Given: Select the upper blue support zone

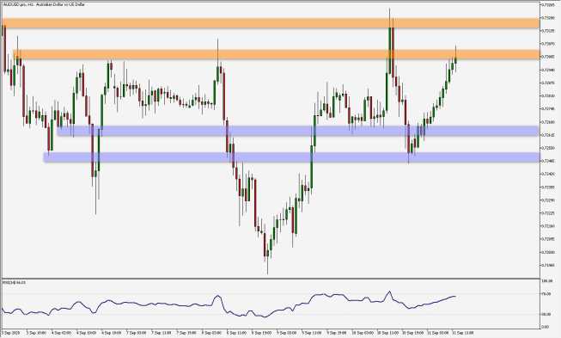Looking at the screenshot, I should (x=297, y=131).
